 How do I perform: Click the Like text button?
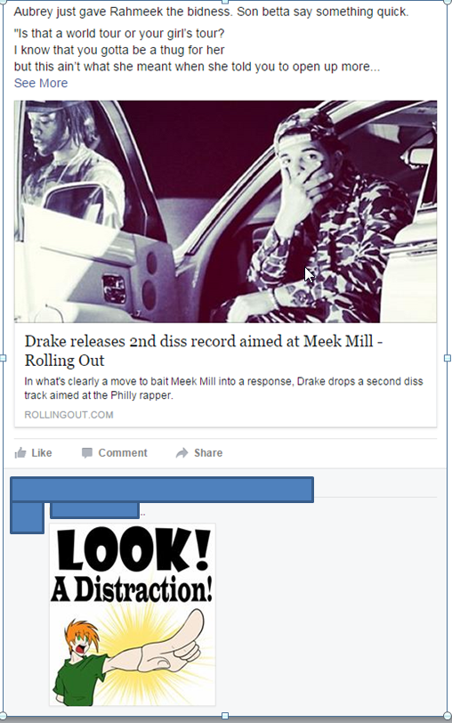(42, 453)
